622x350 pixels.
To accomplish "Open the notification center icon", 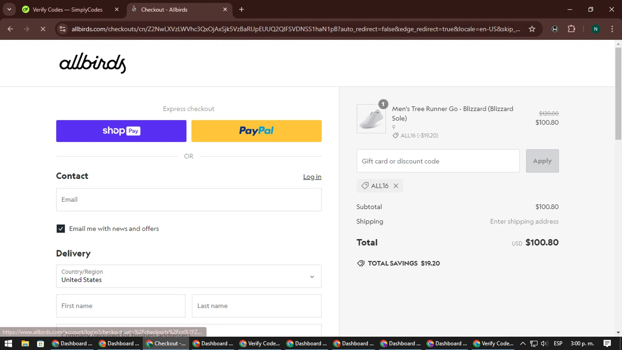I will point(607,343).
